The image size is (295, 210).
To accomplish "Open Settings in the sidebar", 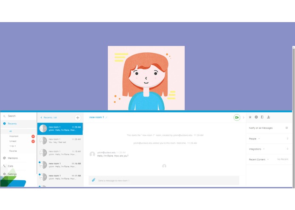I will pos(12,174).
